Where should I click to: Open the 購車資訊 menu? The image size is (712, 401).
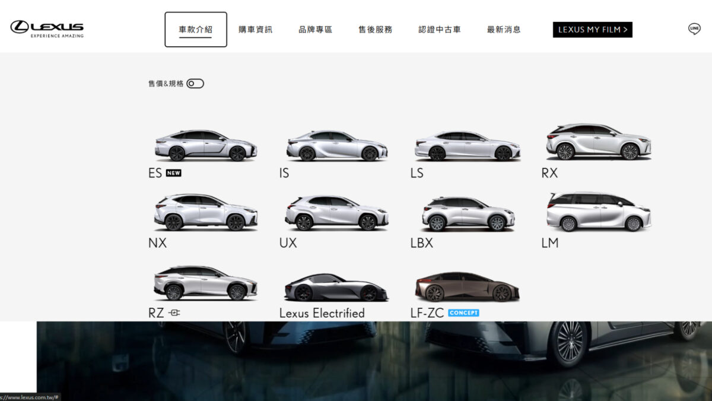tap(256, 29)
